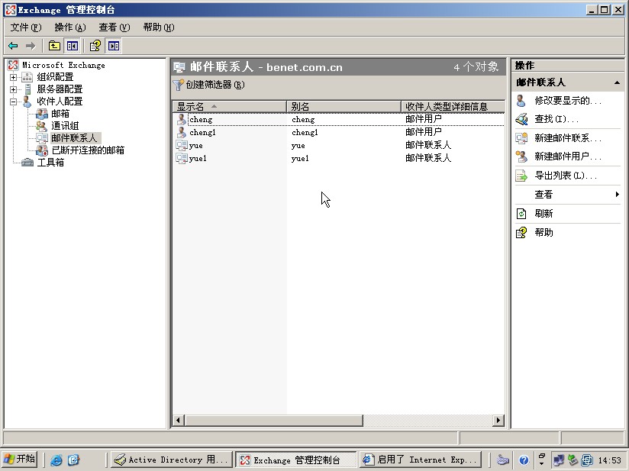Viewport: 629px width, 471px height.
Task: Click the clock showing 14:53
Action: point(609,460)
